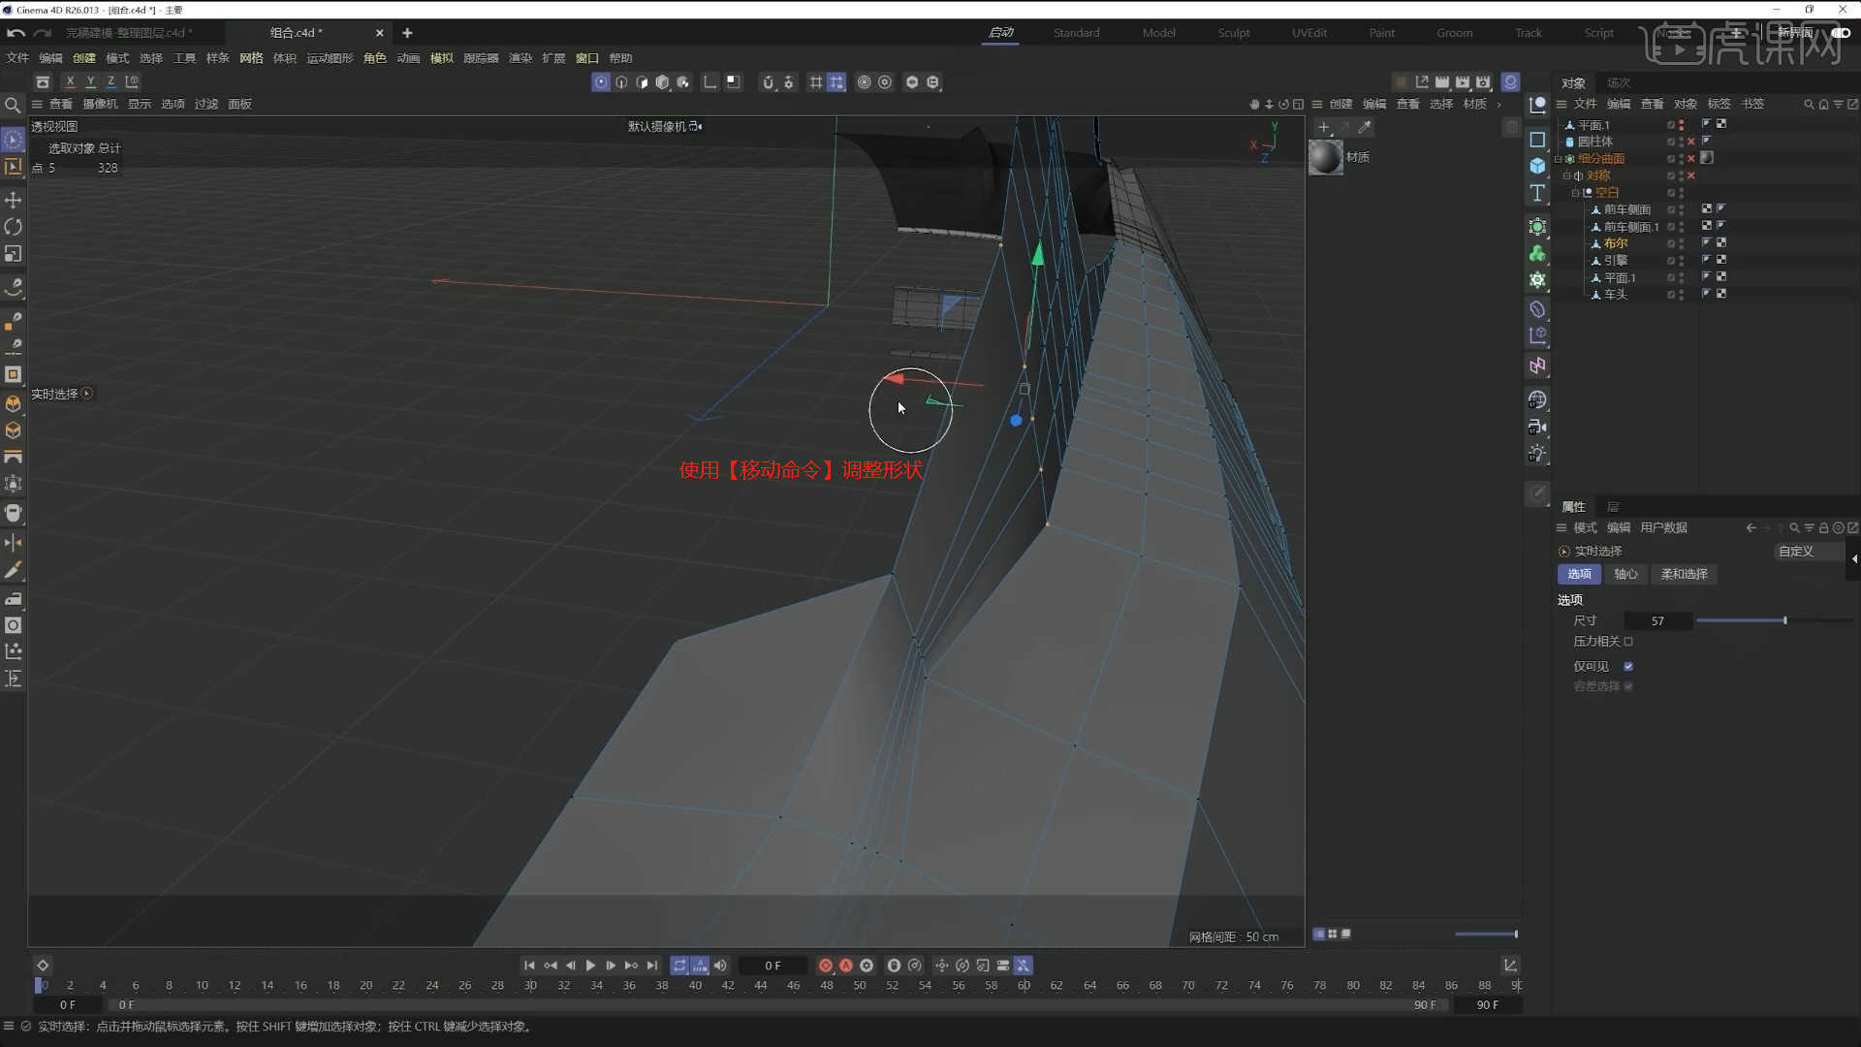Screen dimensions: 1861x1047
Task: Click the Rectangle spline icon
Action: [1537, 140]
